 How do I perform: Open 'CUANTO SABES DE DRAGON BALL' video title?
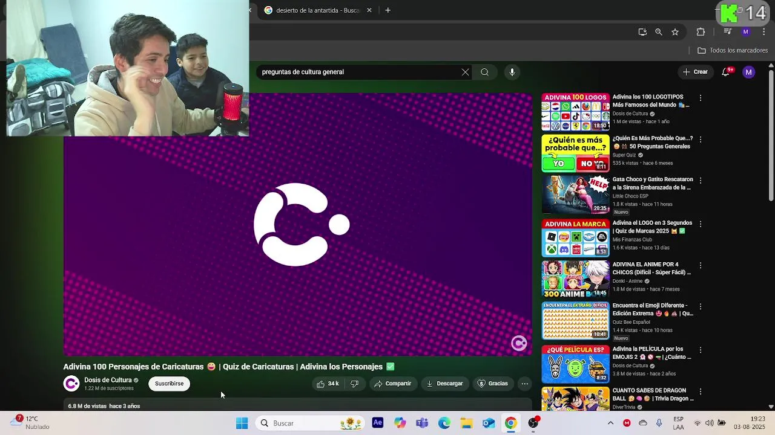pyautogui.click(x=653, y=395)
